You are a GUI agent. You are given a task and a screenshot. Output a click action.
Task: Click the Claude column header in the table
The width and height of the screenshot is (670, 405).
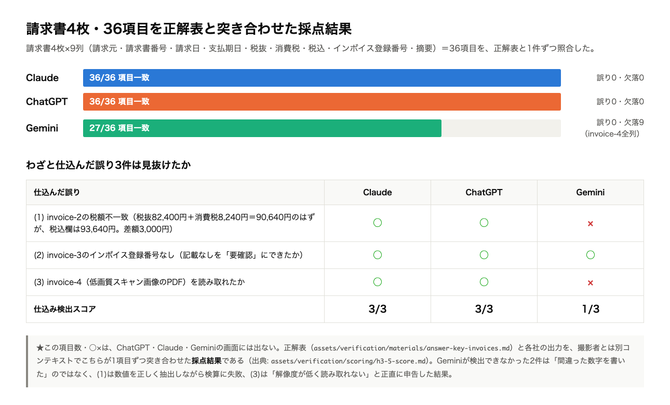click(x=378, y=192)
